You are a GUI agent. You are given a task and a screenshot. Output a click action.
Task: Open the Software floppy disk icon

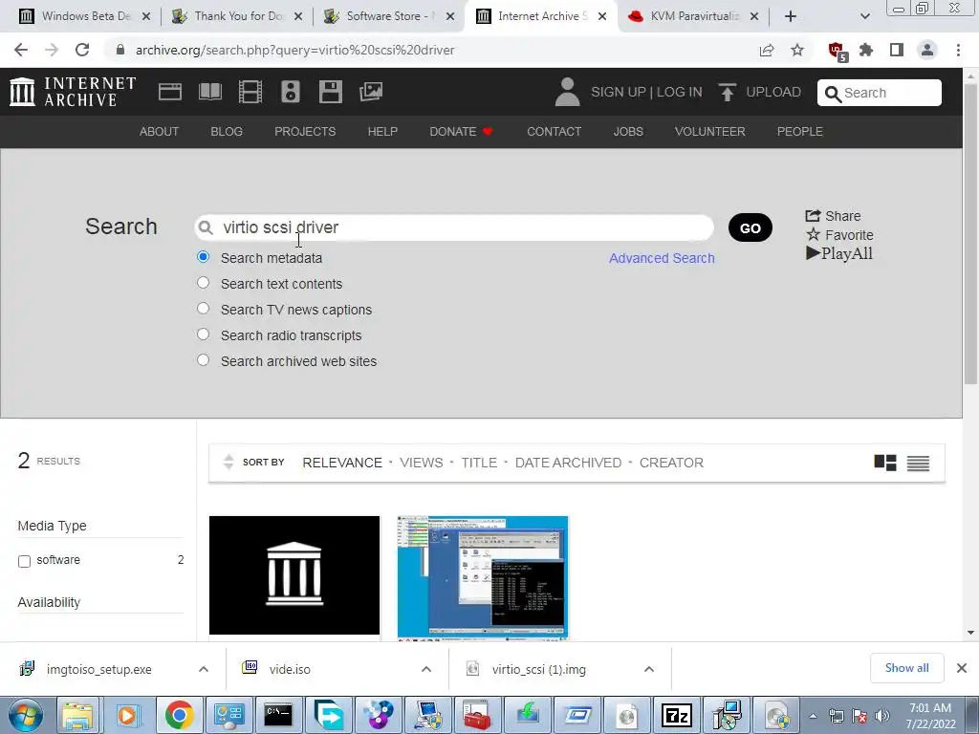pos(330,92)
